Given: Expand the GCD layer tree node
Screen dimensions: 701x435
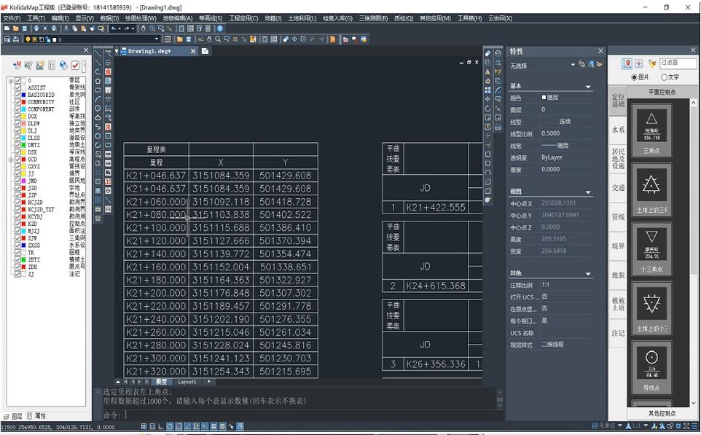Looking at the screenshot, I should pyautogui.click(x=10, y=158).
